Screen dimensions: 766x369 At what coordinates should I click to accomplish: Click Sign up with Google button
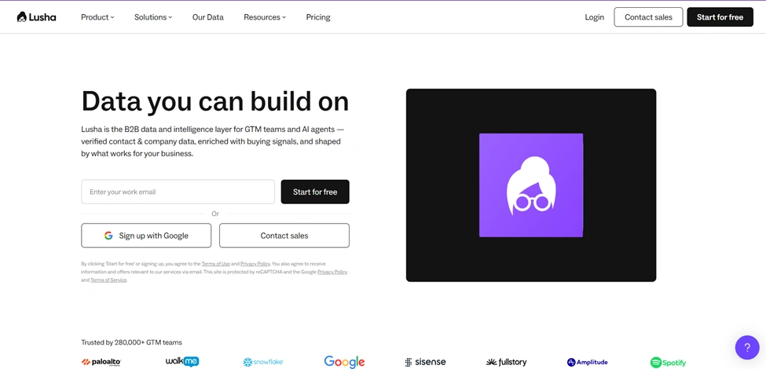pos(146,236)
